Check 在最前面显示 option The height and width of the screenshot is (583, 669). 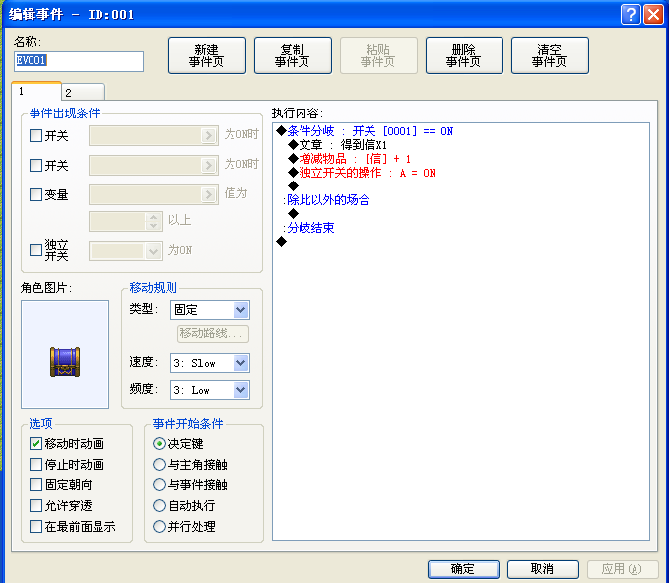pos(35,526)
